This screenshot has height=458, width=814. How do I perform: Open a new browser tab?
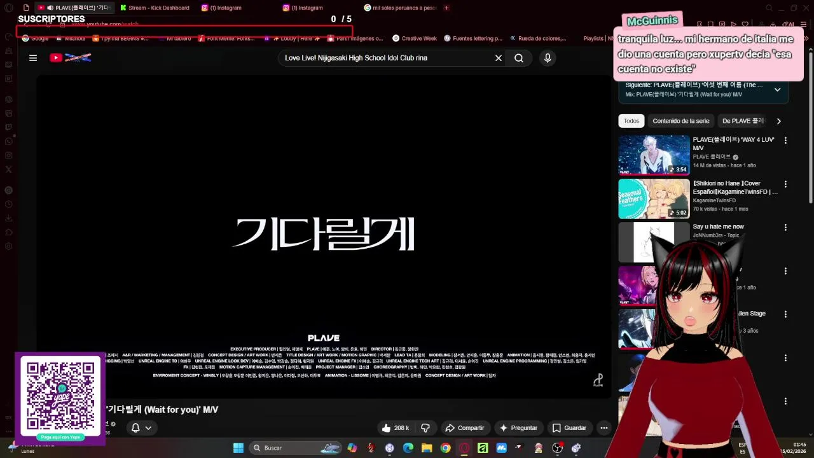click(x=446, y=8)
